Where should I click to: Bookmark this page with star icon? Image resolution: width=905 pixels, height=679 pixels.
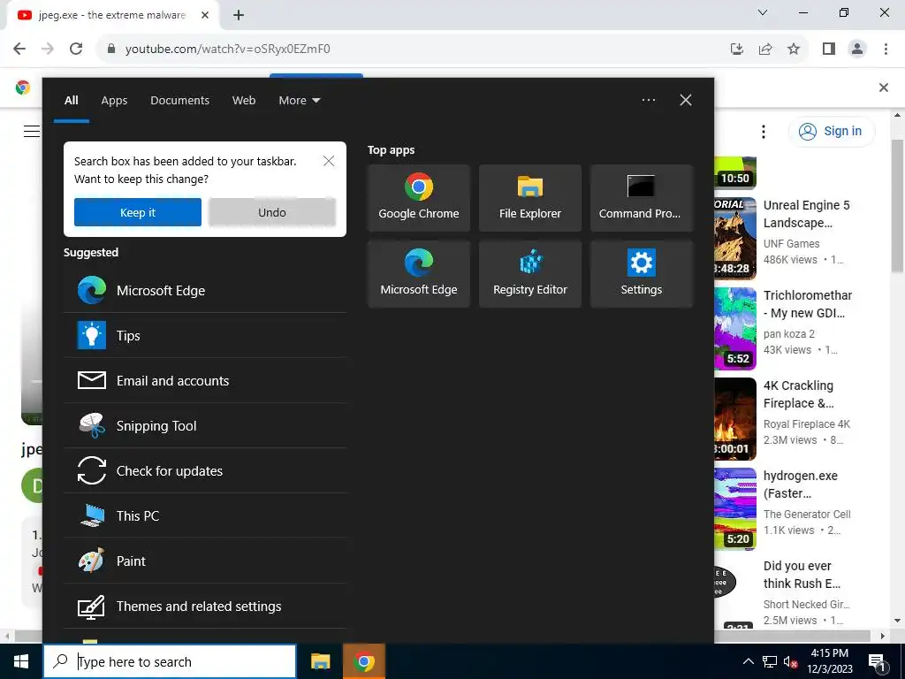click(794, 49)
